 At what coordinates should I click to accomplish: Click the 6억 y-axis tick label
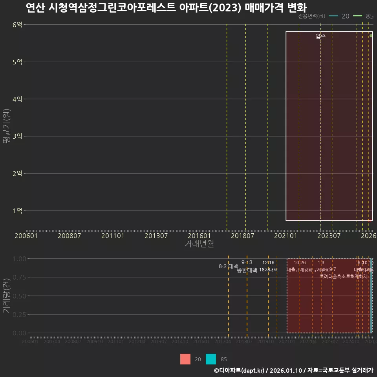click(17, 25)
